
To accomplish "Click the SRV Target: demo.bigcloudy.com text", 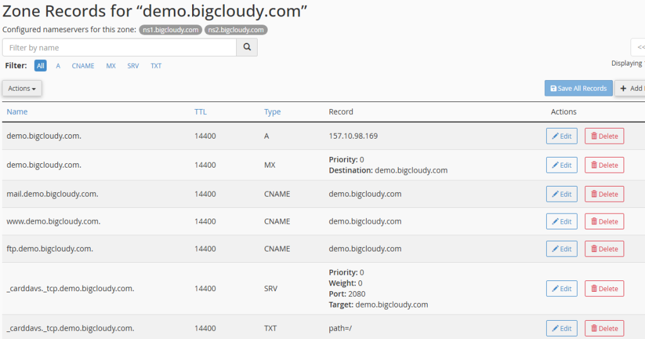I will (x=378, y=305).
